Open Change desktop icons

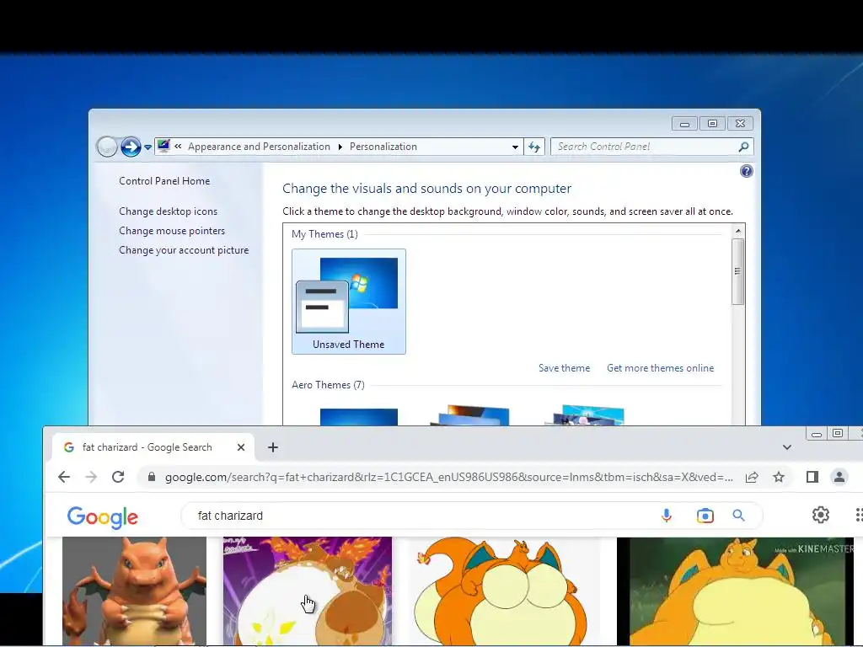pos(168,211)
